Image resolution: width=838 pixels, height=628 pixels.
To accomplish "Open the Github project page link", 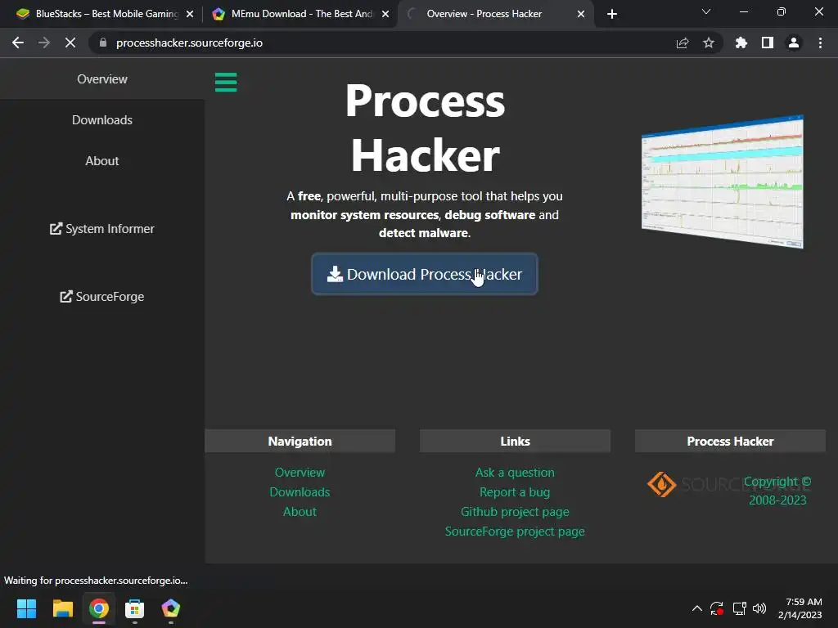I will (516, 512).
